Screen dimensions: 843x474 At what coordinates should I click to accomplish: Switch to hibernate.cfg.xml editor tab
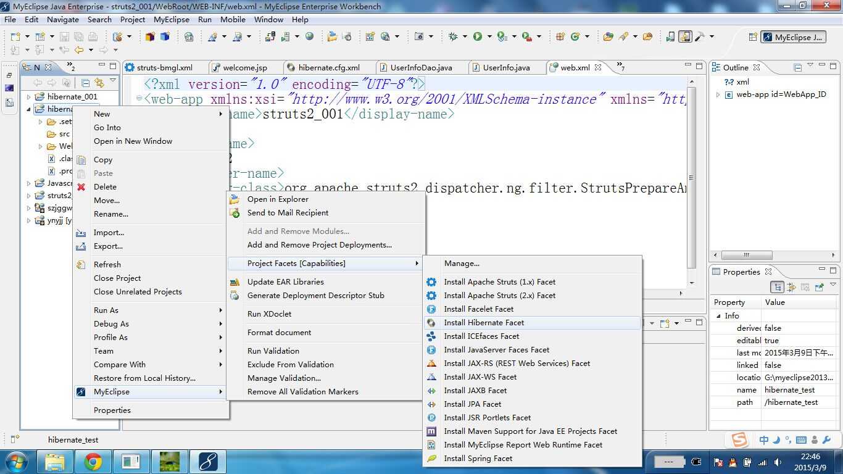pyautogui.click(x=329, y=68)
